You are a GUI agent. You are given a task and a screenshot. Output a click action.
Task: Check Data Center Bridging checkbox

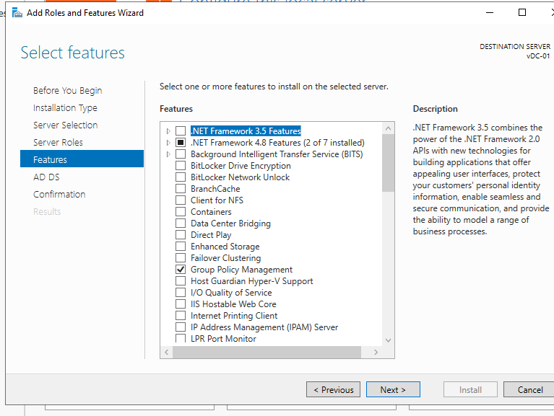tap(181, 224)
